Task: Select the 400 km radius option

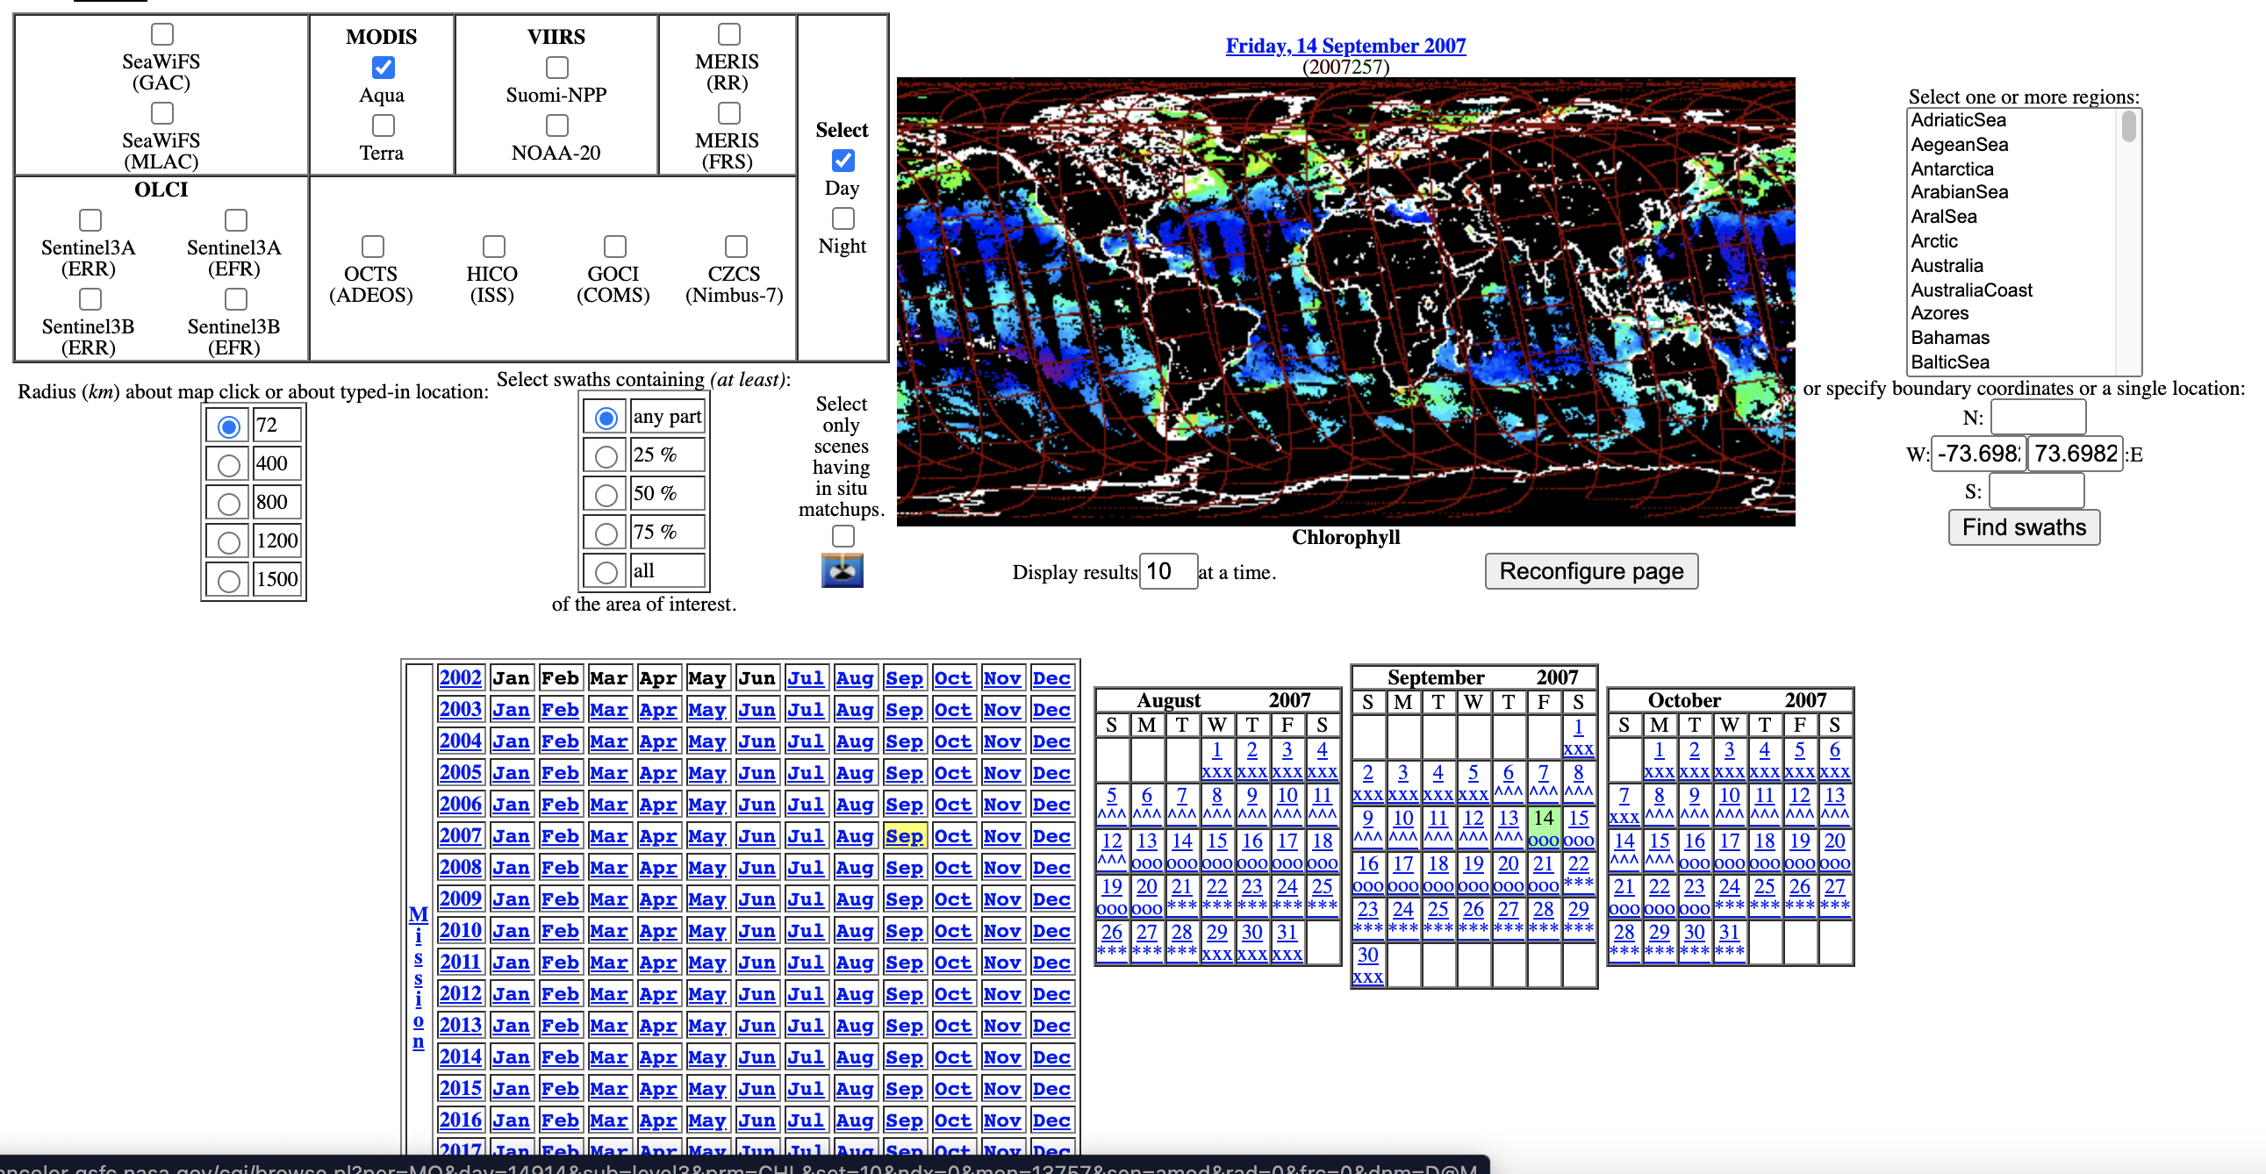Action: pos(229,464)
